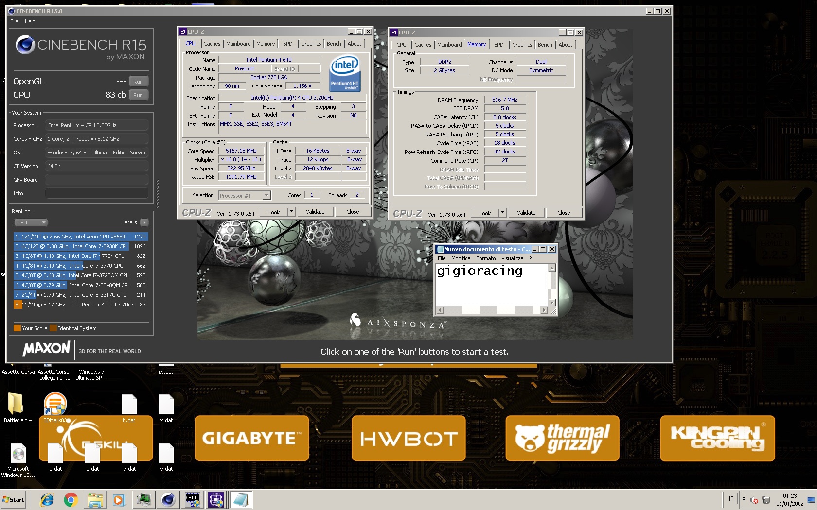Click Notepad horizontal scrollbar right arrow
This screenshot has width=817, height=510.
(544, 310)
